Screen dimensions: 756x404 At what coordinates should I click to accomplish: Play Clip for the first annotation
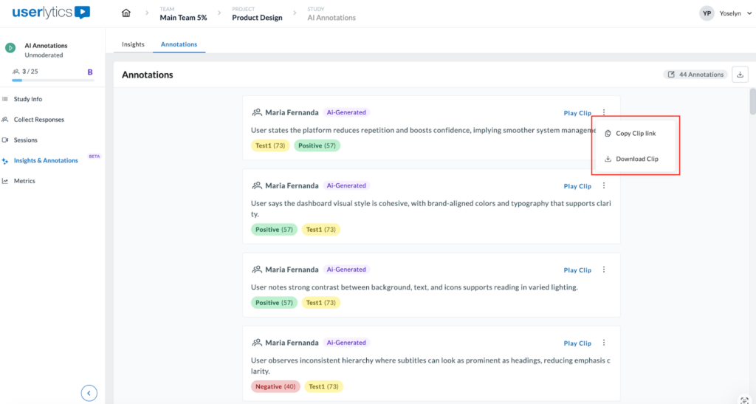pos(577,113)
